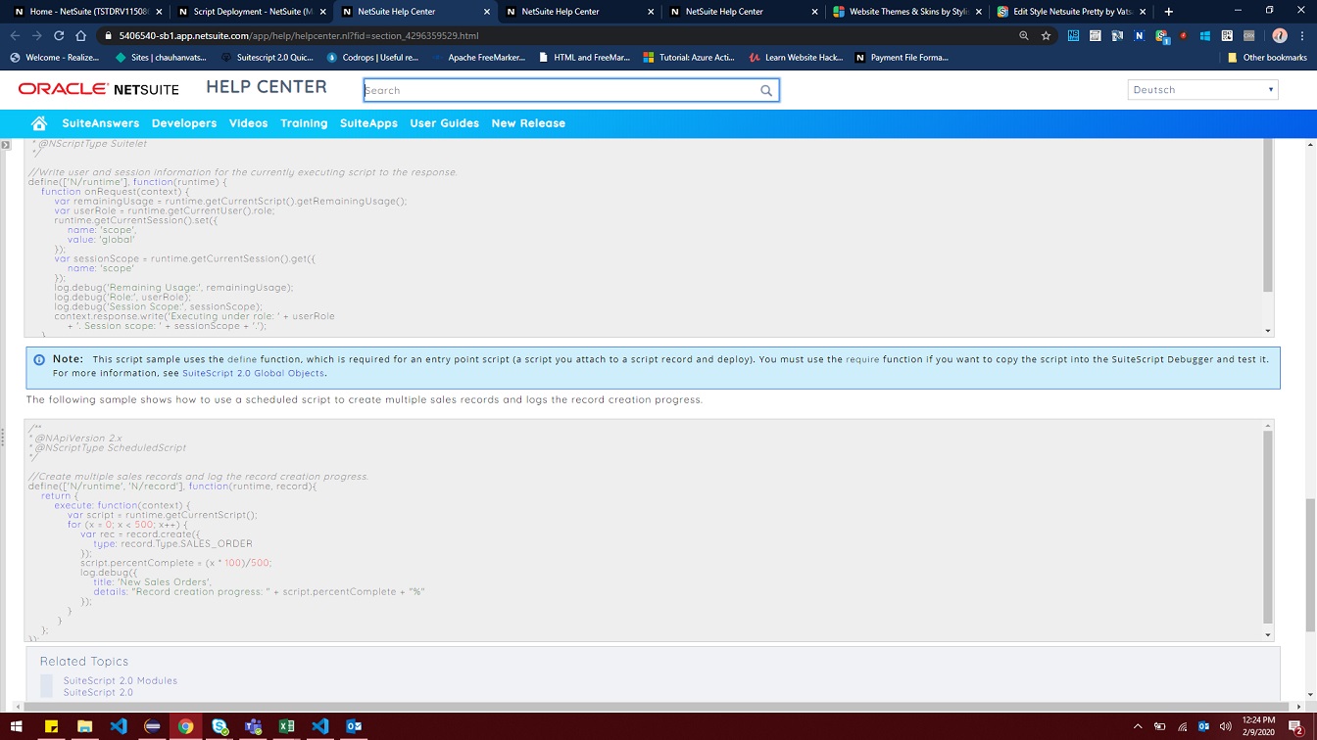Show hidden system tray icons
The image size is (1317, 740).
(1138, 726)
